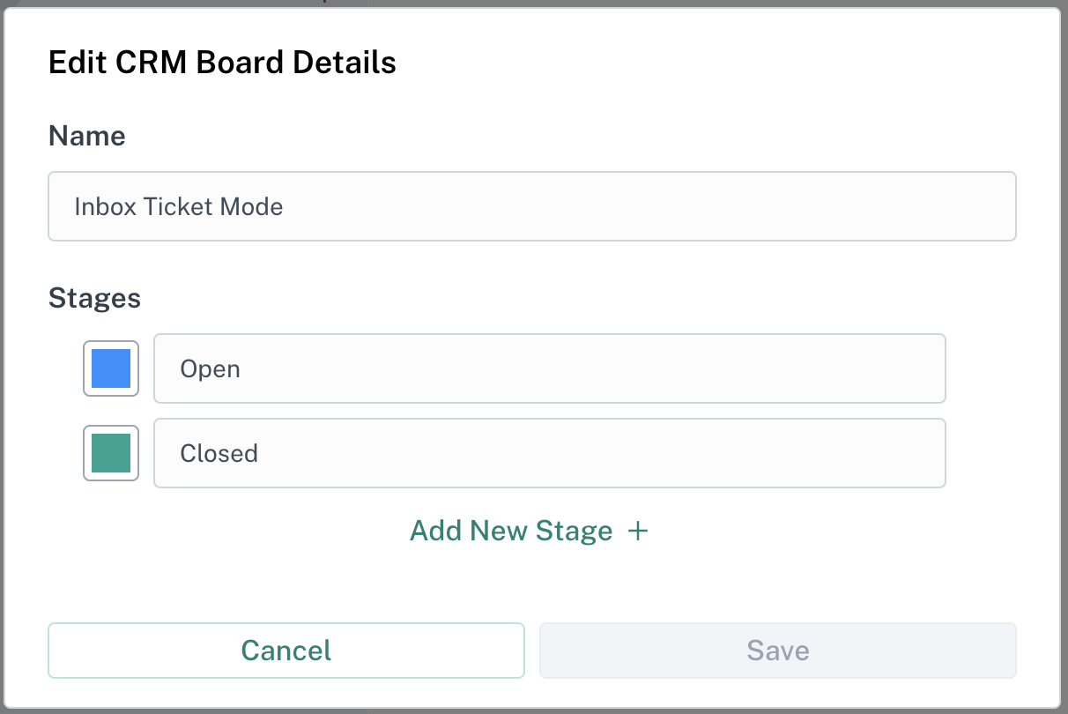Click the word Closed in second stage
The width and height of the screenshot is (1068, 714).
219,453
